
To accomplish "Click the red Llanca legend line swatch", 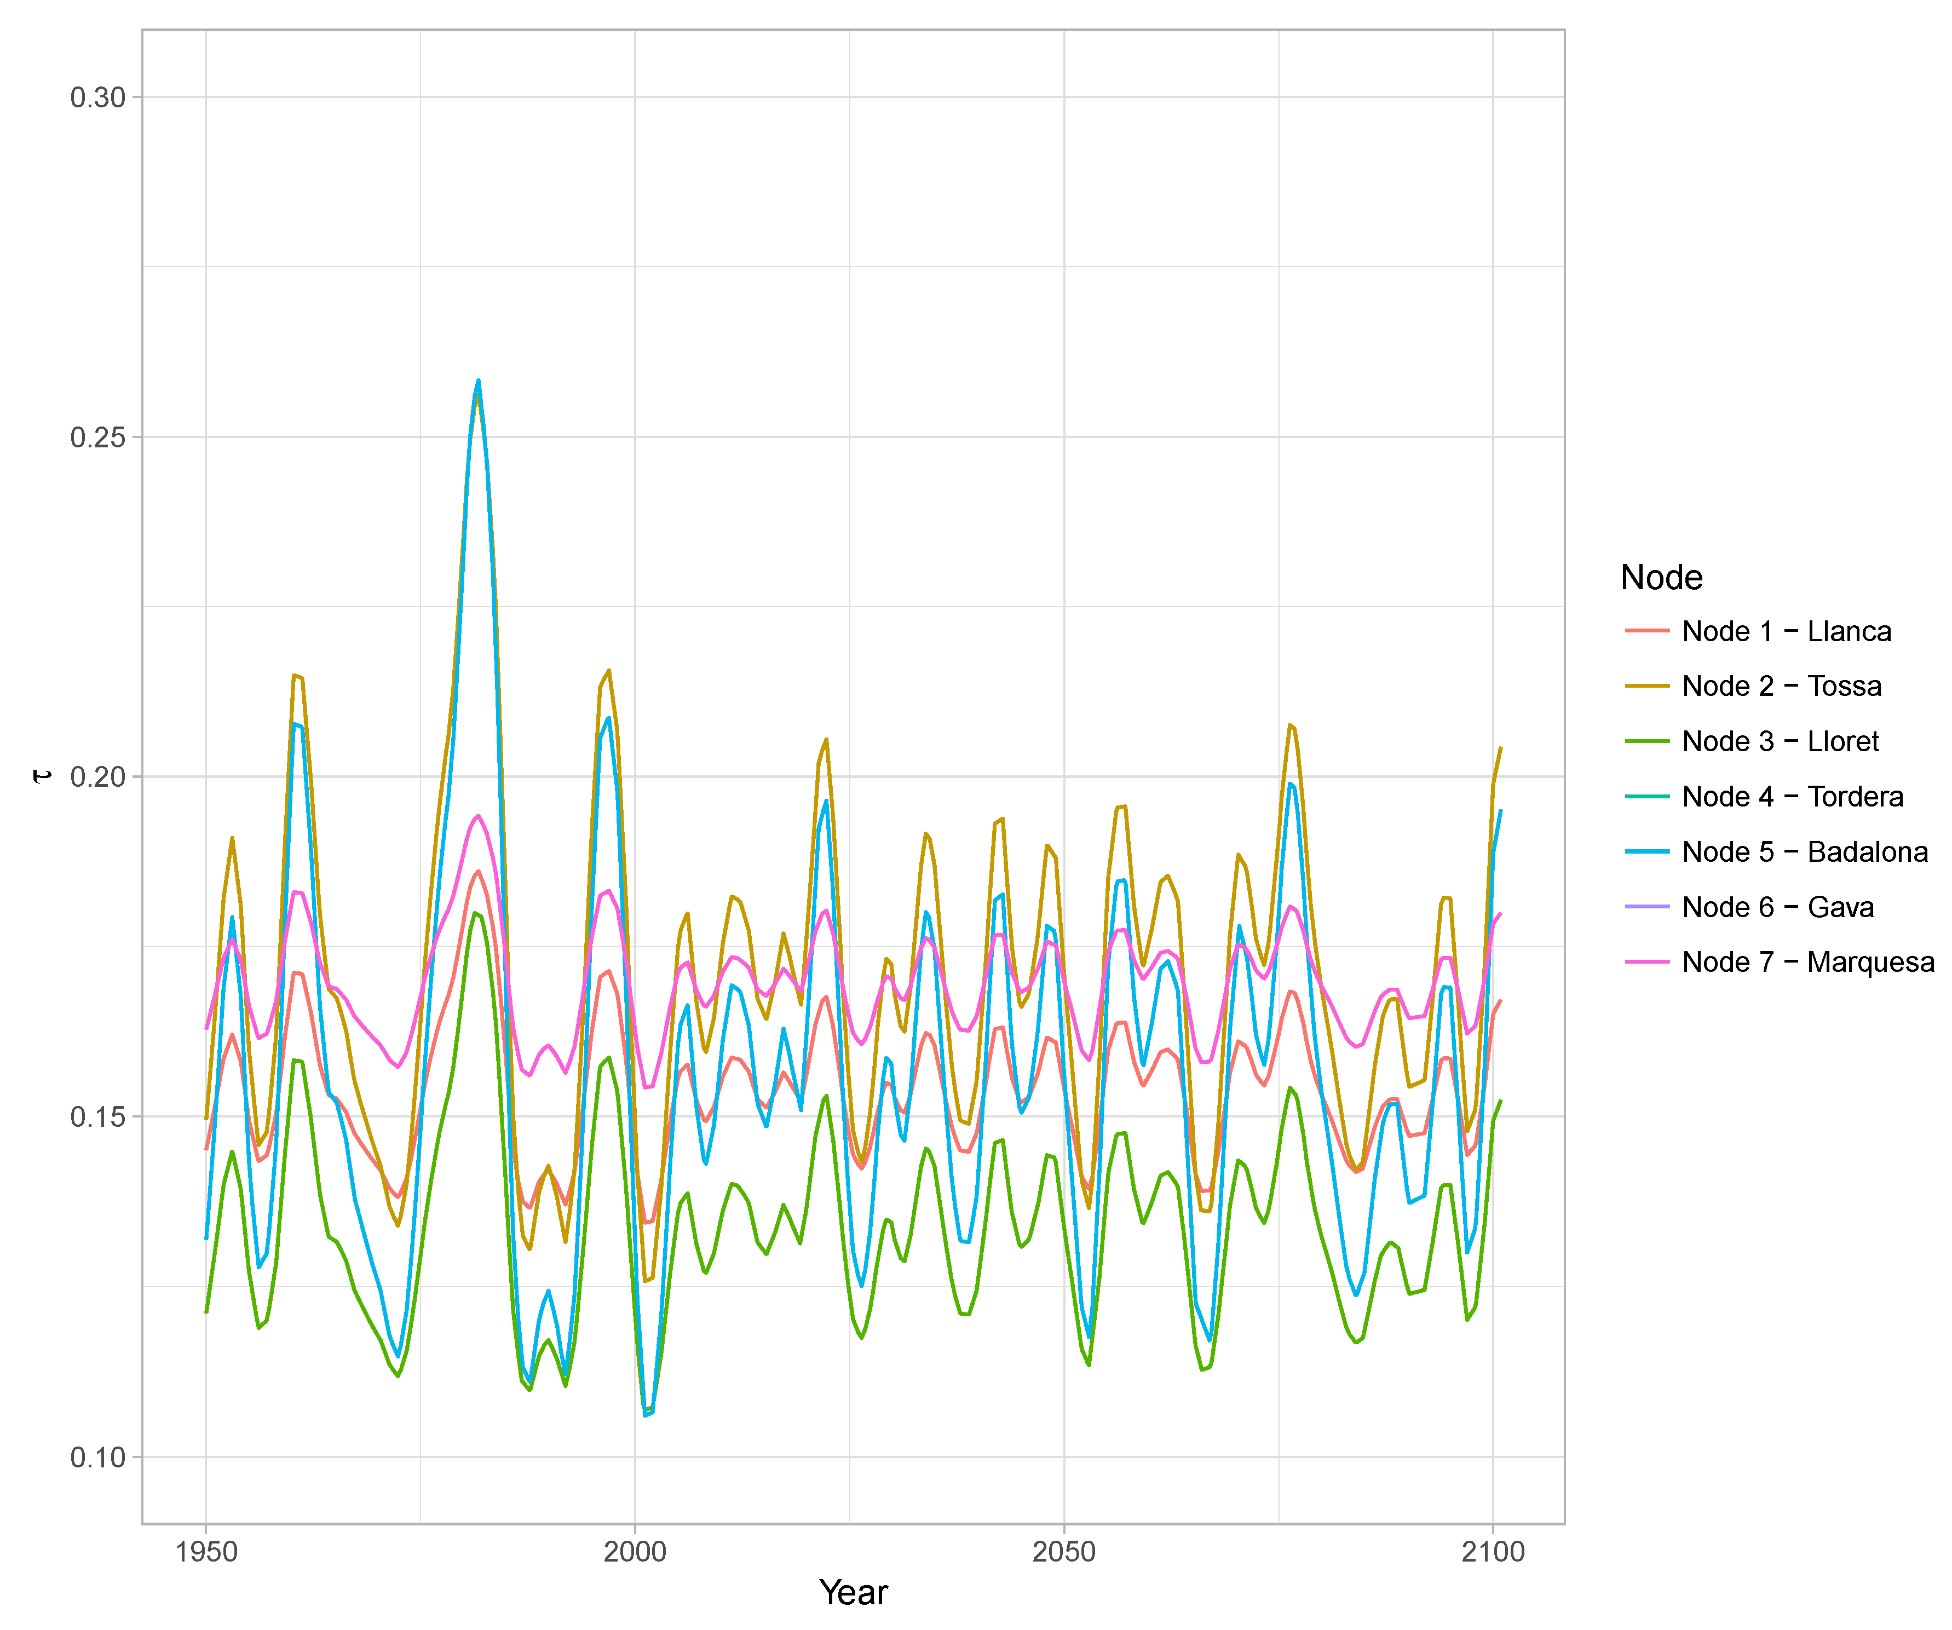I will click(1647, 631).
